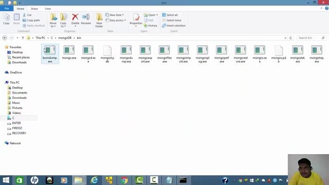The width and height of the screenshot is (329, 185).
Task: Select the mongos.exe file
Action: pyautogui.click(x=260, y=54)
